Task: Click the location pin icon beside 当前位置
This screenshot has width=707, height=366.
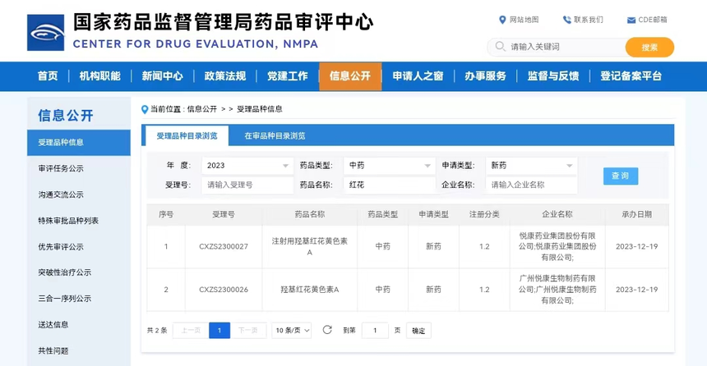Action: click(144, 108)
